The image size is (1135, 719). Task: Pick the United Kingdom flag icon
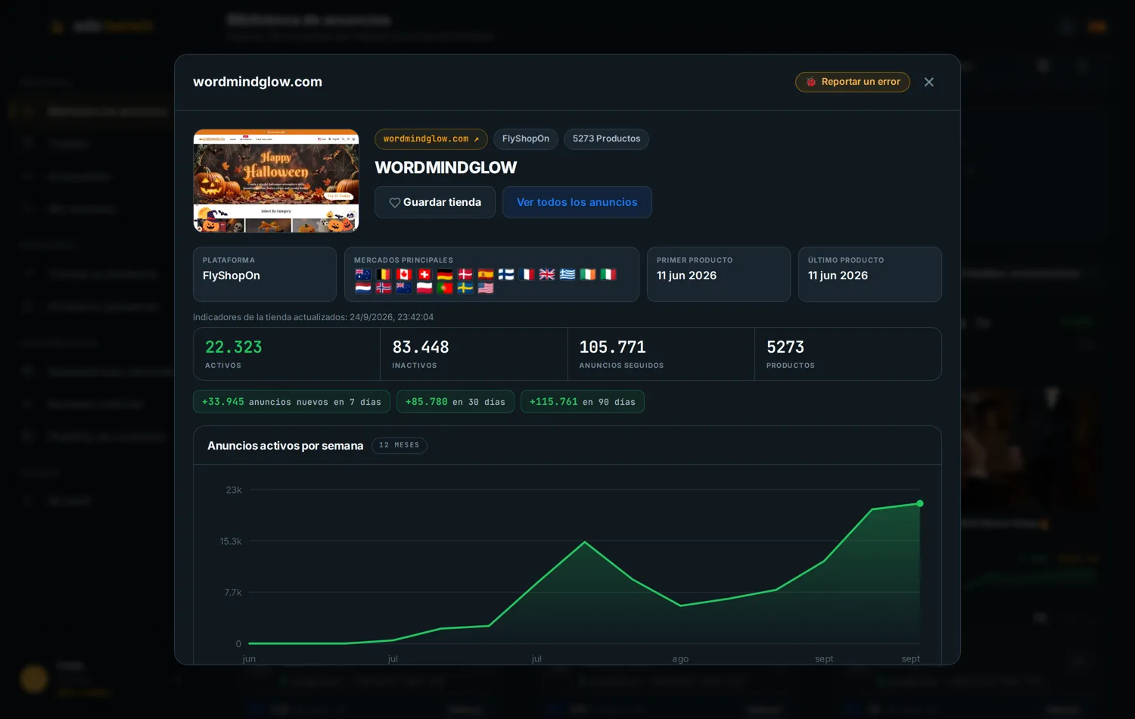click(x=547, y=275)
